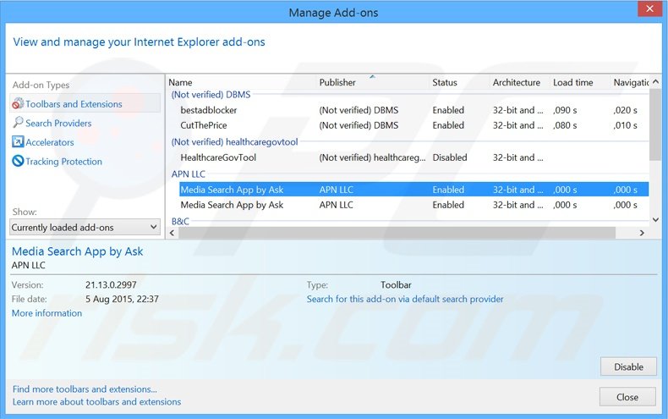
Task: Open Learn more about toolbars link
Action: [x=96, y=402]
